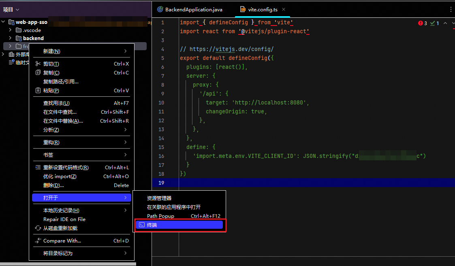455x266 pixels.
Task: Click the cut scissors icon
Action: pyautogui.click(x=38, y=64)
